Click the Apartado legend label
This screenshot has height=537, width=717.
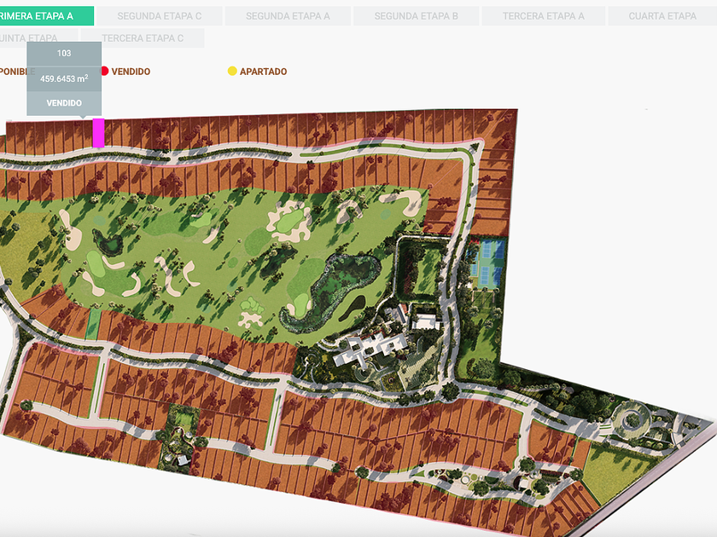pos(264,72)
